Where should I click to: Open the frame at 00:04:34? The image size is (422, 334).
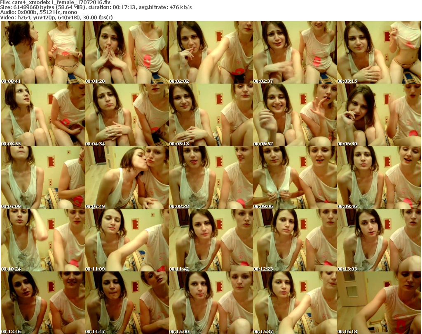pos(127,115)
